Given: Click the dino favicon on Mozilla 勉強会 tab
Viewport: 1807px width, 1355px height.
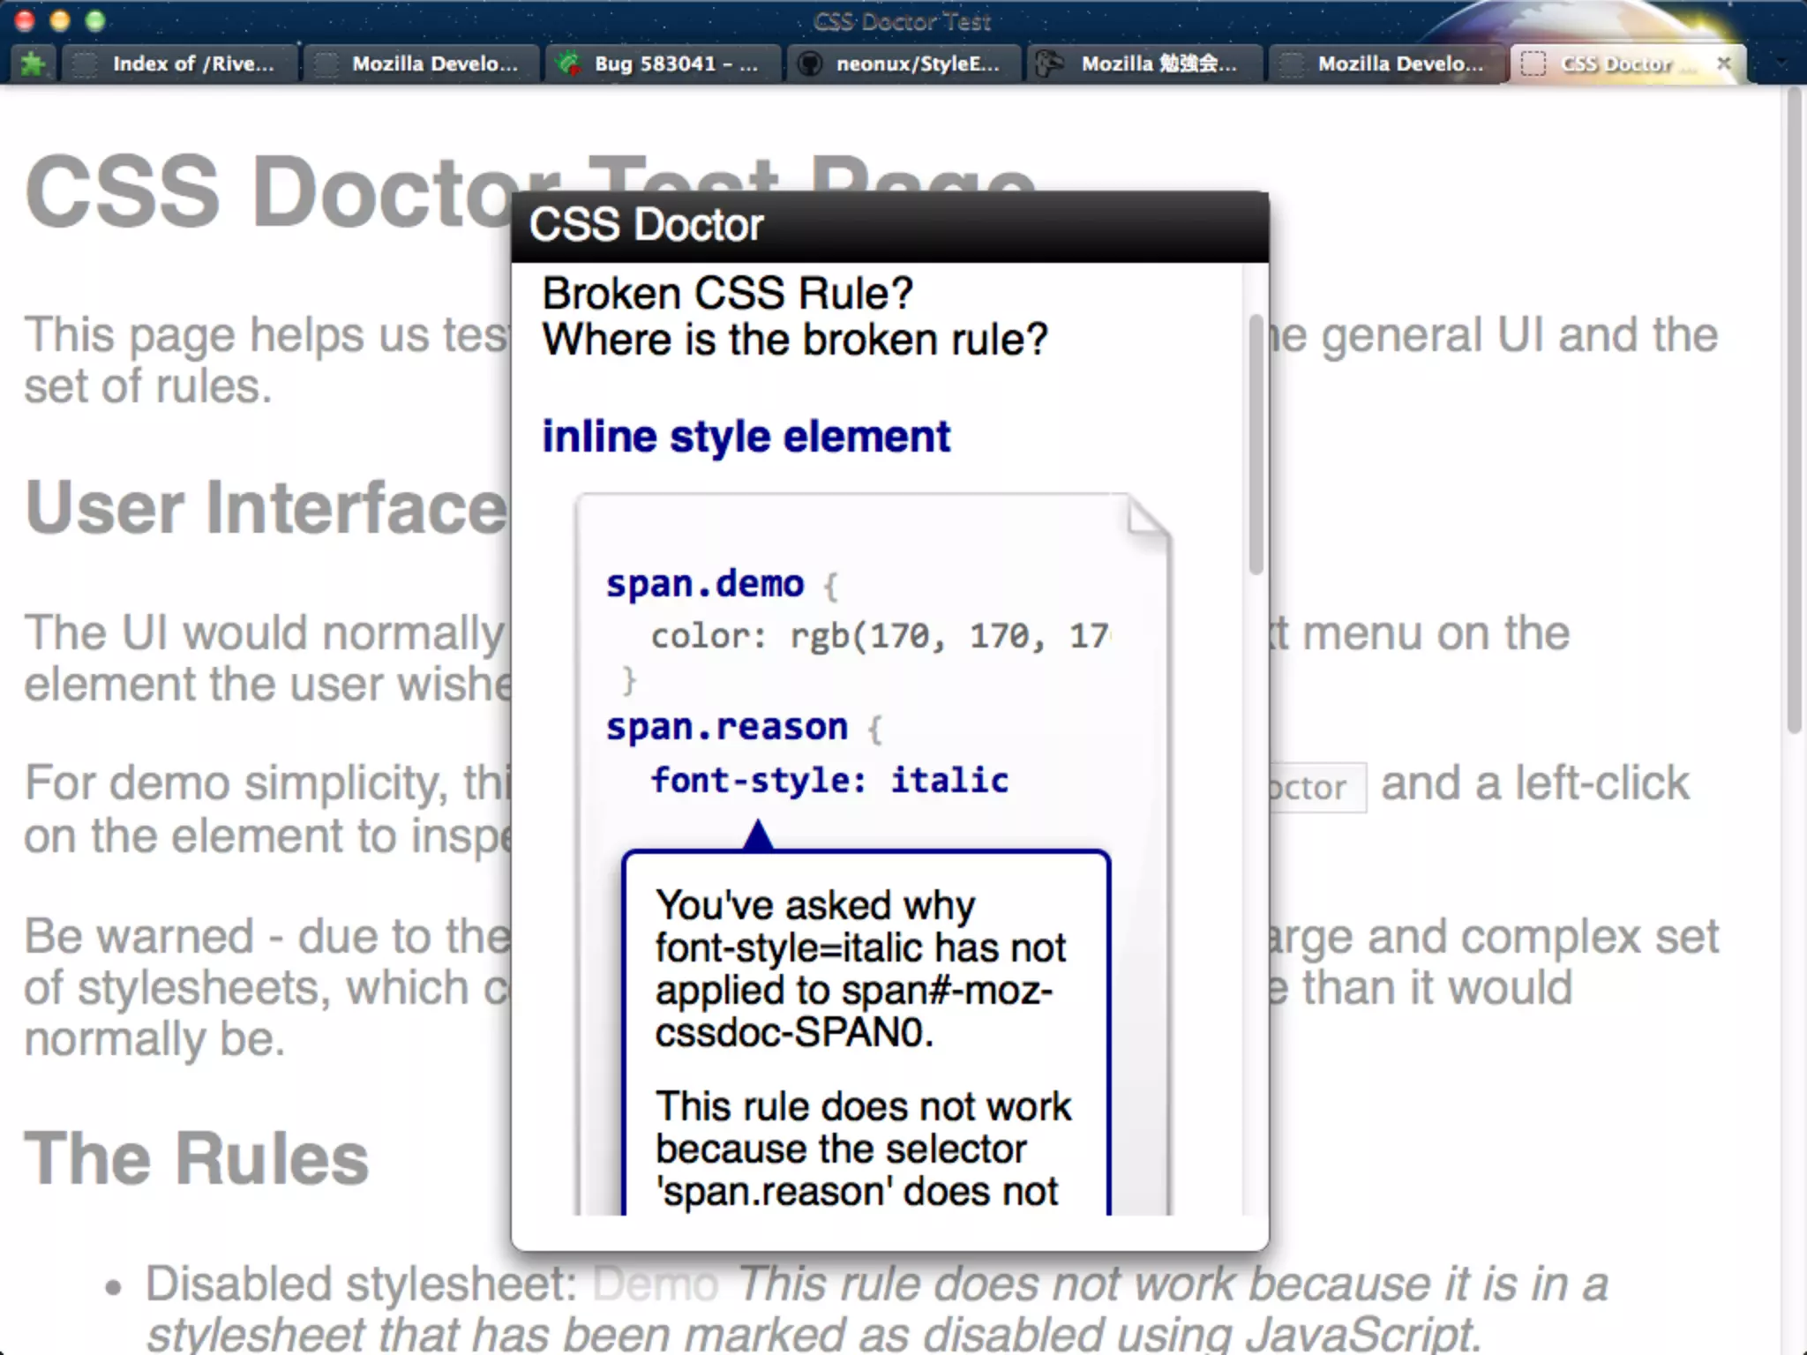Looking at the screenshot, I should pyautogui.click(x=1048, y=64).
